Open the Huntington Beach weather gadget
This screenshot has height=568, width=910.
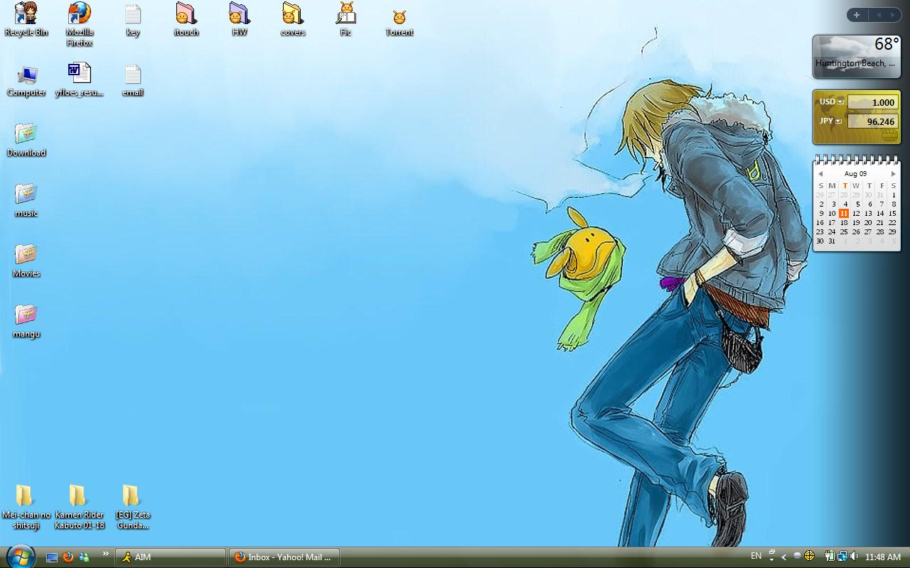tap(857, 56)
